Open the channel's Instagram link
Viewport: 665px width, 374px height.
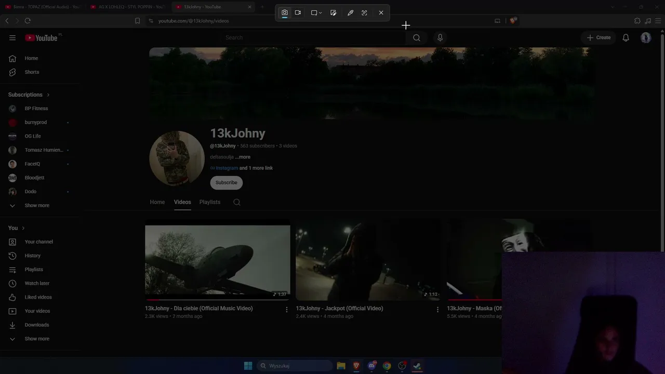point(227,168)
